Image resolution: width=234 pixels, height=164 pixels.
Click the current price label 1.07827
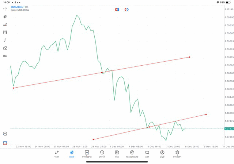pos(229,129)
